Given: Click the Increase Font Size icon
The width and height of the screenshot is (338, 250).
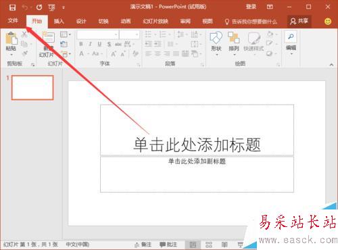Looking at the screenshot, I should (x=114, y=54).
